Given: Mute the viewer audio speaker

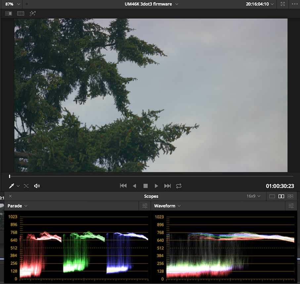Looking at the screenshot, I should (37, 186).
